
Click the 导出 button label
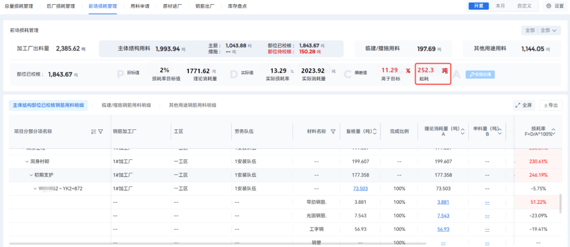point(553,105)
